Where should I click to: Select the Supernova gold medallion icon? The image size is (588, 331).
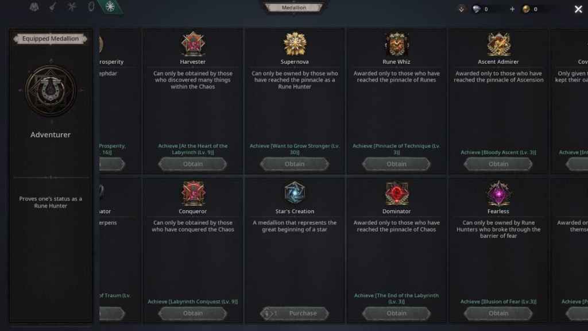click(295, 44)
